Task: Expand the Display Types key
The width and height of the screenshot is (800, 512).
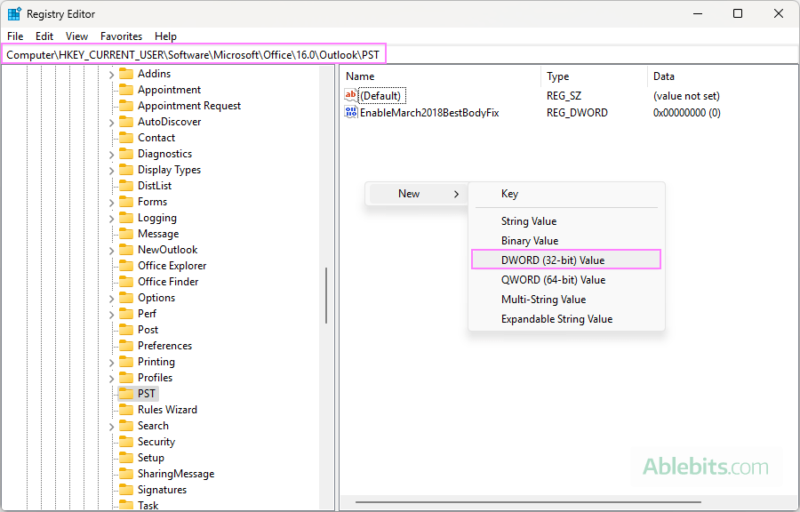Action: coord(111,171)
